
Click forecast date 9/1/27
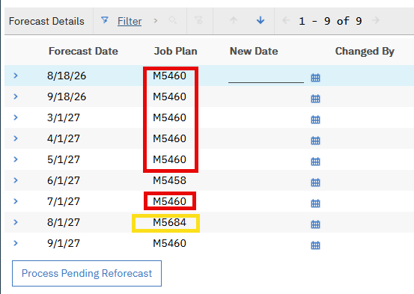[64, 243]
